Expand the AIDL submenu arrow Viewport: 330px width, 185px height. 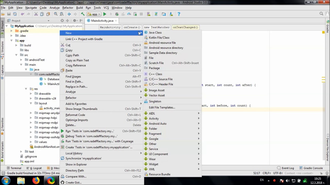(x=199, y=113)
